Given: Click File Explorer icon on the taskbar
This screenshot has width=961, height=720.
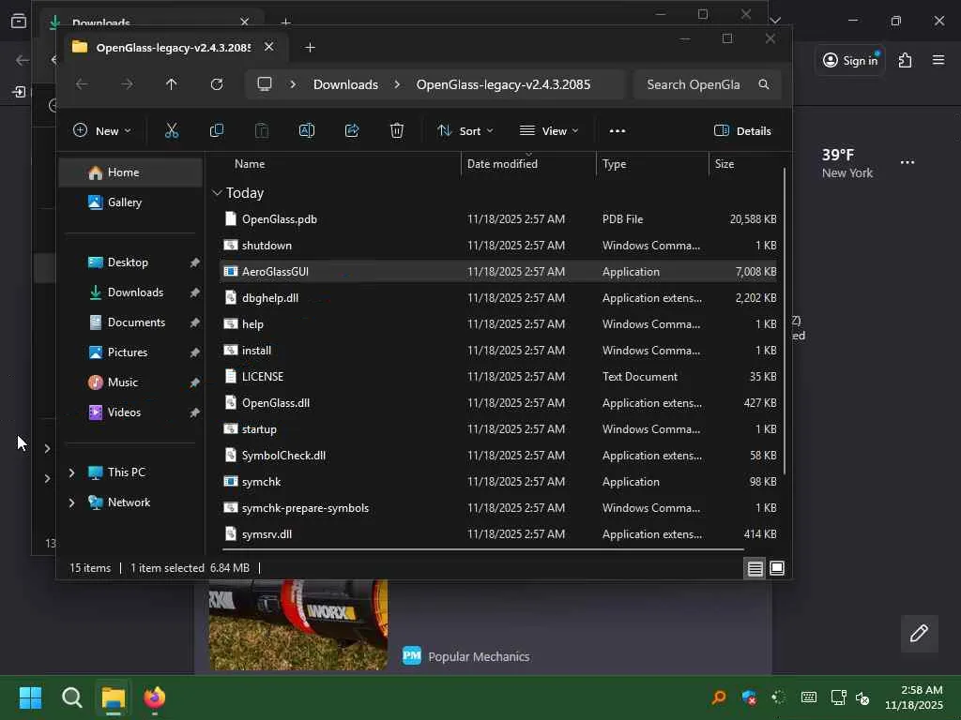Looking at the screenshot, I should [x=114, y=697].
